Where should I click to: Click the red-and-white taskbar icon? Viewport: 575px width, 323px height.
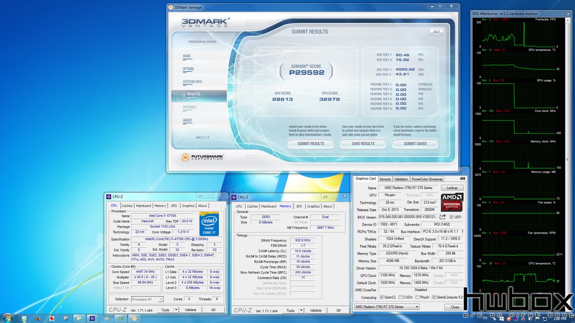tap(52, 319)
